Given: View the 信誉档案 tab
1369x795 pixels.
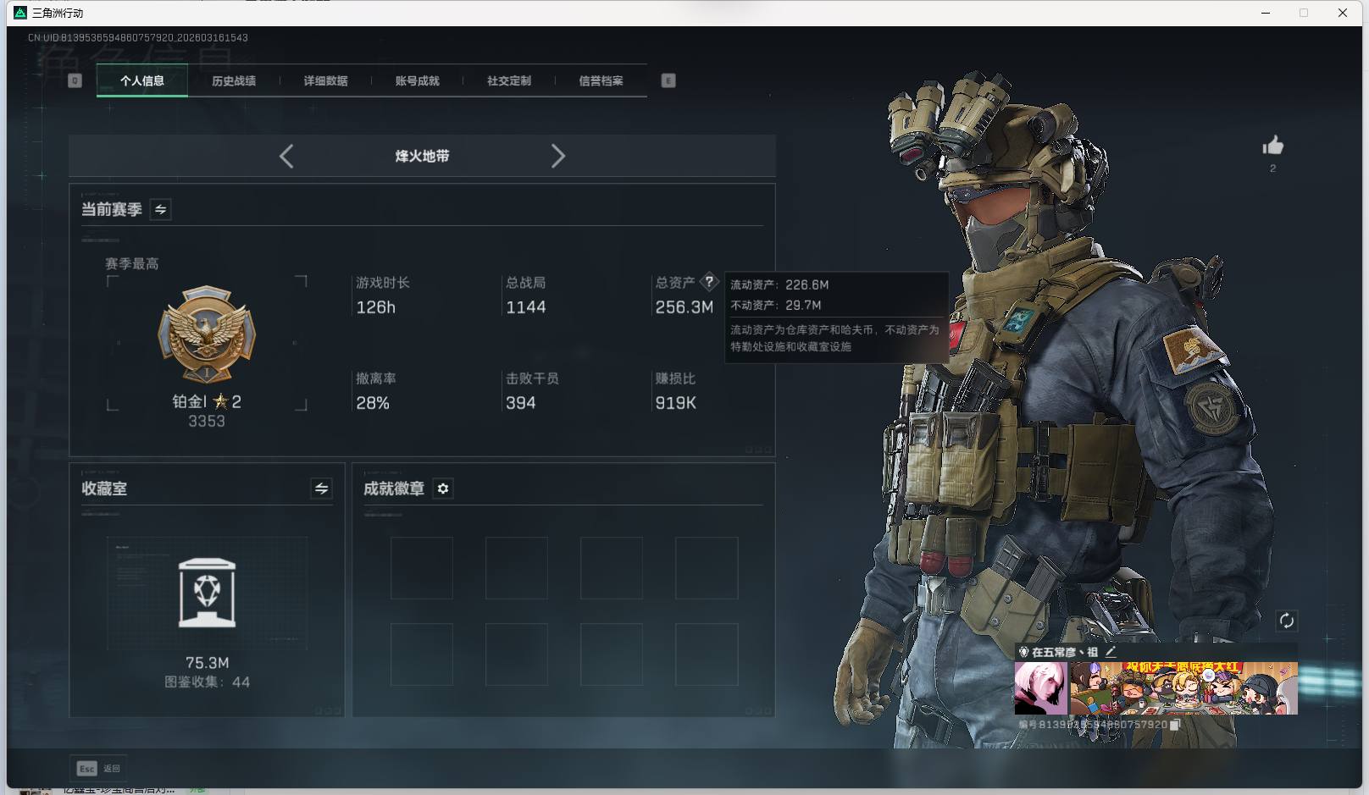Looking at the screenshot, I should 601,80.
